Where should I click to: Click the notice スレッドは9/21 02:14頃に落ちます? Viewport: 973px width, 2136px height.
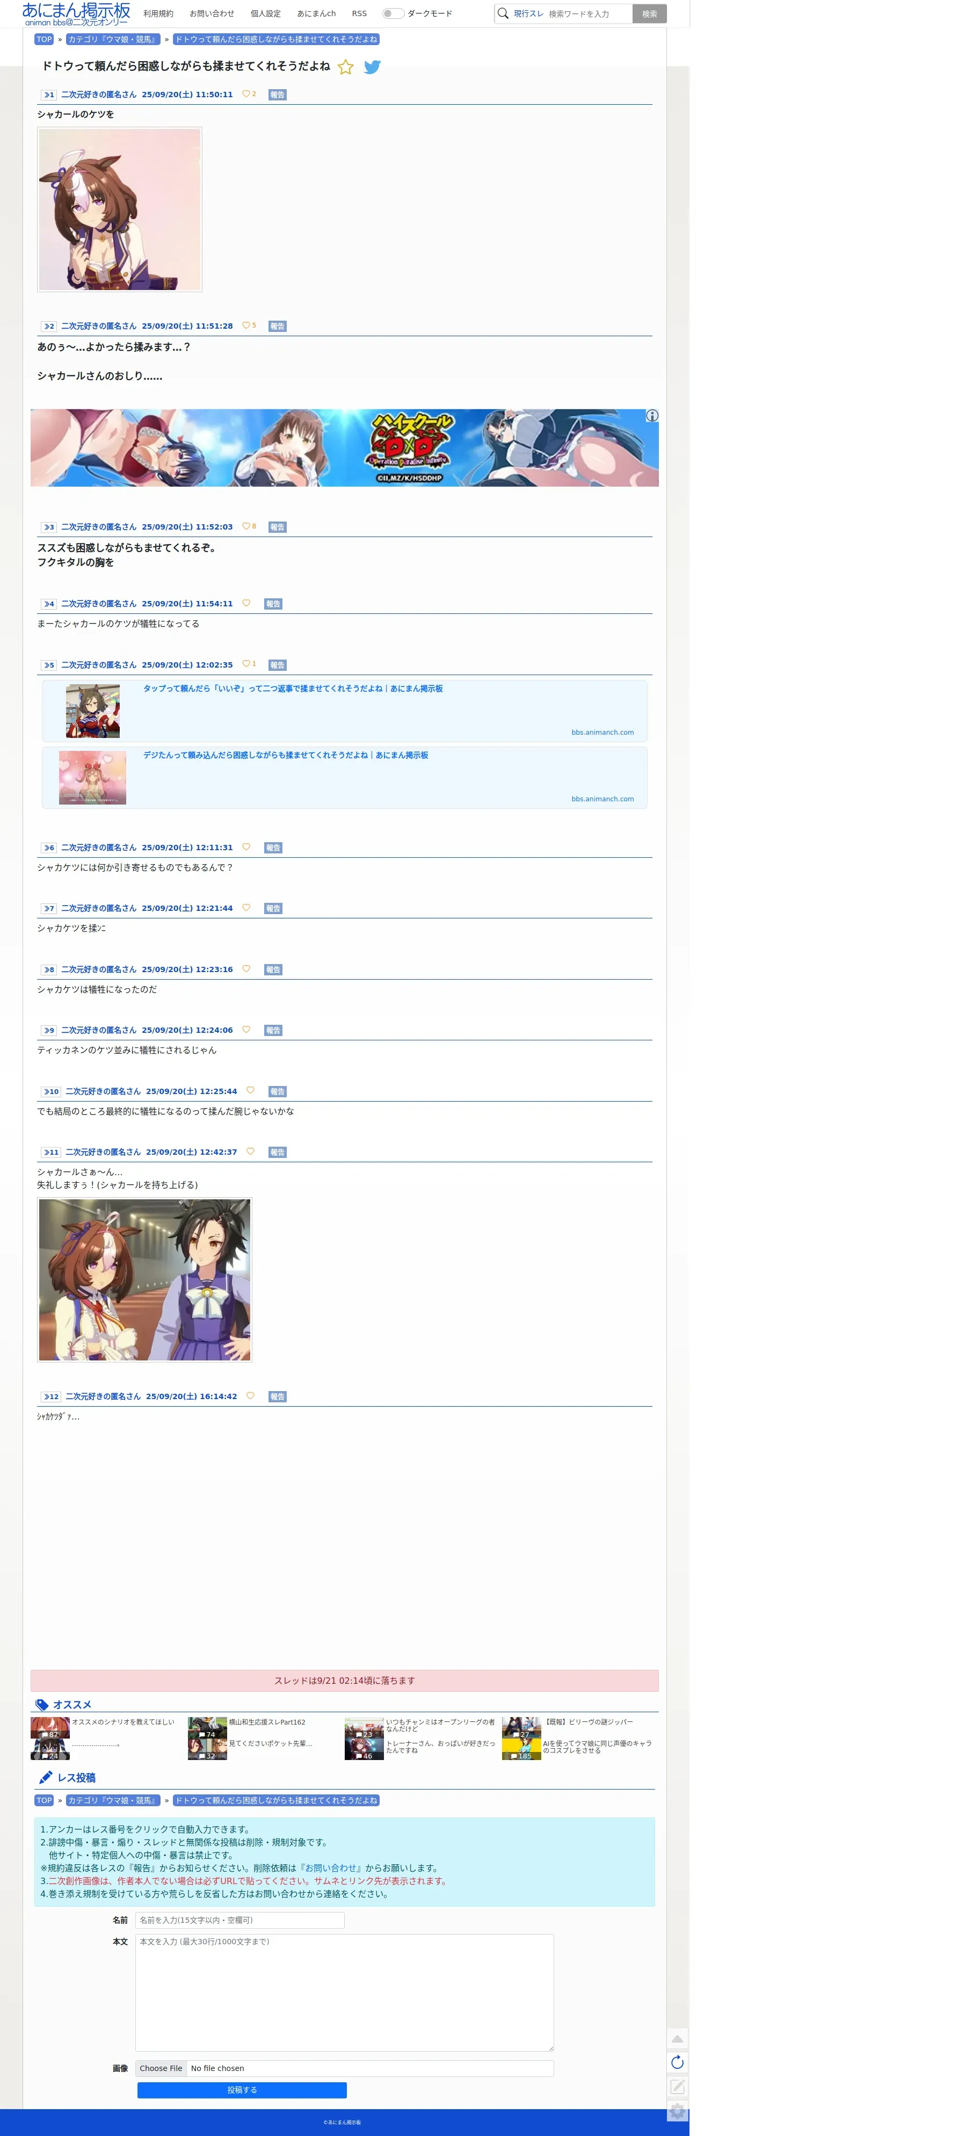point(345,1681)
